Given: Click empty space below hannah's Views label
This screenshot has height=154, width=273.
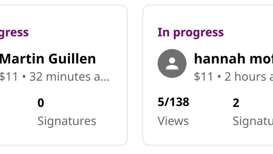Looking at the screenshot, I should (173, 135).
